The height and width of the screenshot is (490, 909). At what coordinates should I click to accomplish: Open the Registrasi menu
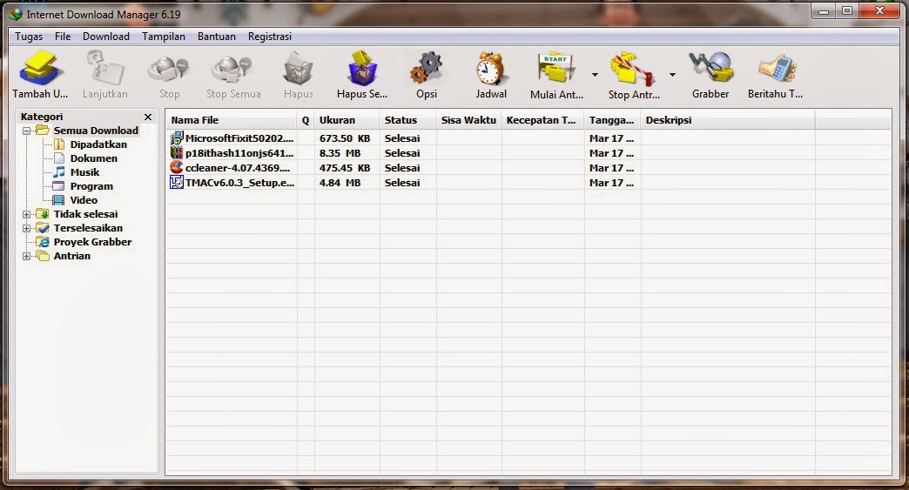coord(270,37)
